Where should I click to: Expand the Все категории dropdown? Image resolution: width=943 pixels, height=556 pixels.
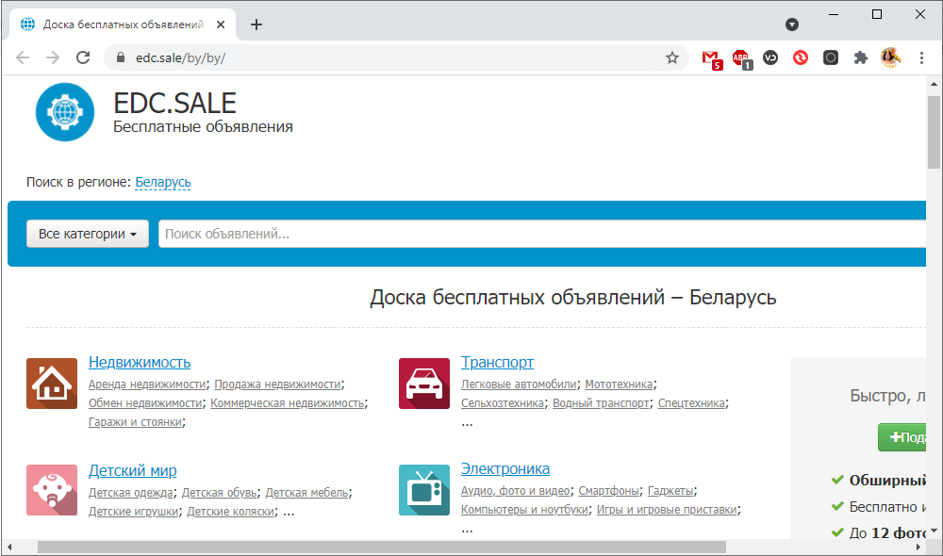coord(88,234)
